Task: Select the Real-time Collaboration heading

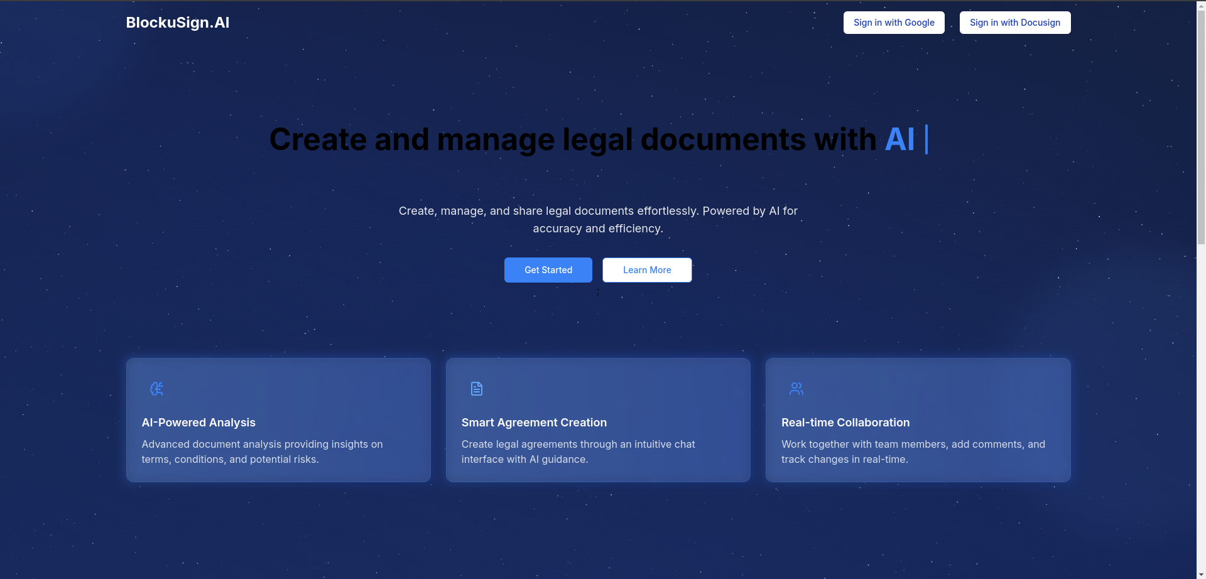Action: point(845,423)
